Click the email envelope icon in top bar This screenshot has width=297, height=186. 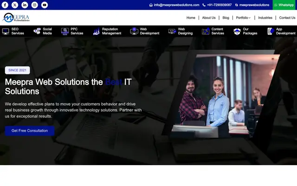pos(151,5)
